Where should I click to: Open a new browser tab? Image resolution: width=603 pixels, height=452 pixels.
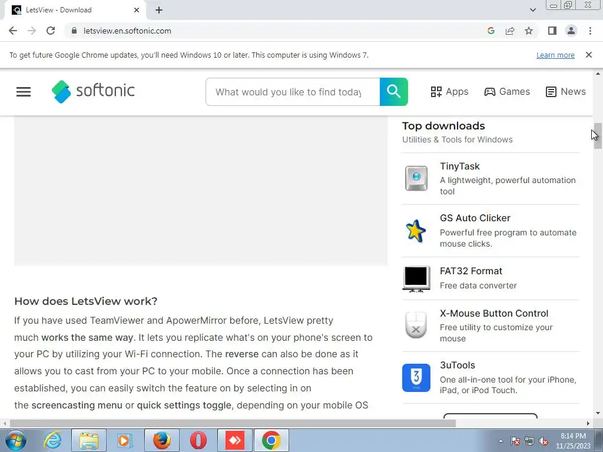point(159,10)
